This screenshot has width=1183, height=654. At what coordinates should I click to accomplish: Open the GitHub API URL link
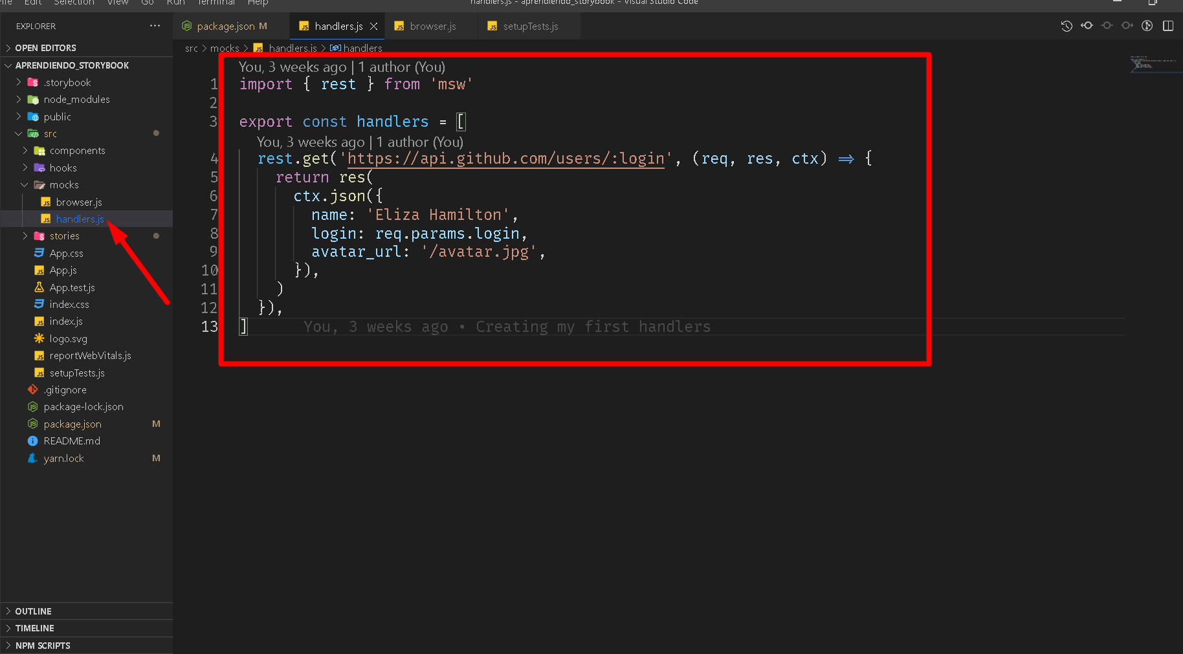point(505,159)
